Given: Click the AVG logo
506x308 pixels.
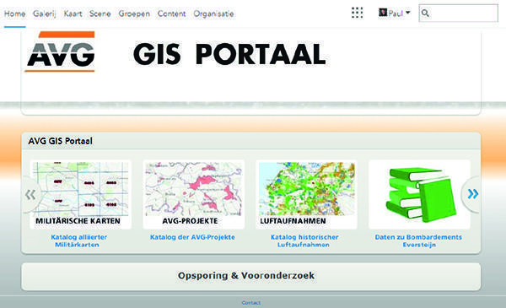Looking at the screenshot, I should coord(61,51).
